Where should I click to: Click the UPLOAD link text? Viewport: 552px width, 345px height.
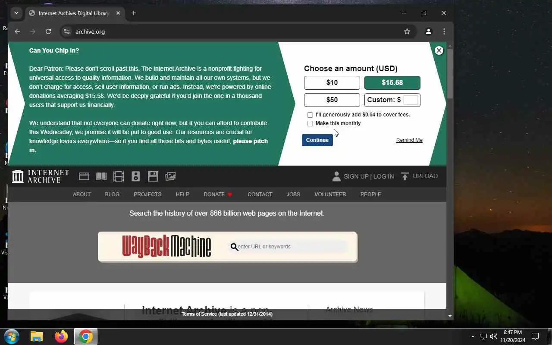pos(425,176)
